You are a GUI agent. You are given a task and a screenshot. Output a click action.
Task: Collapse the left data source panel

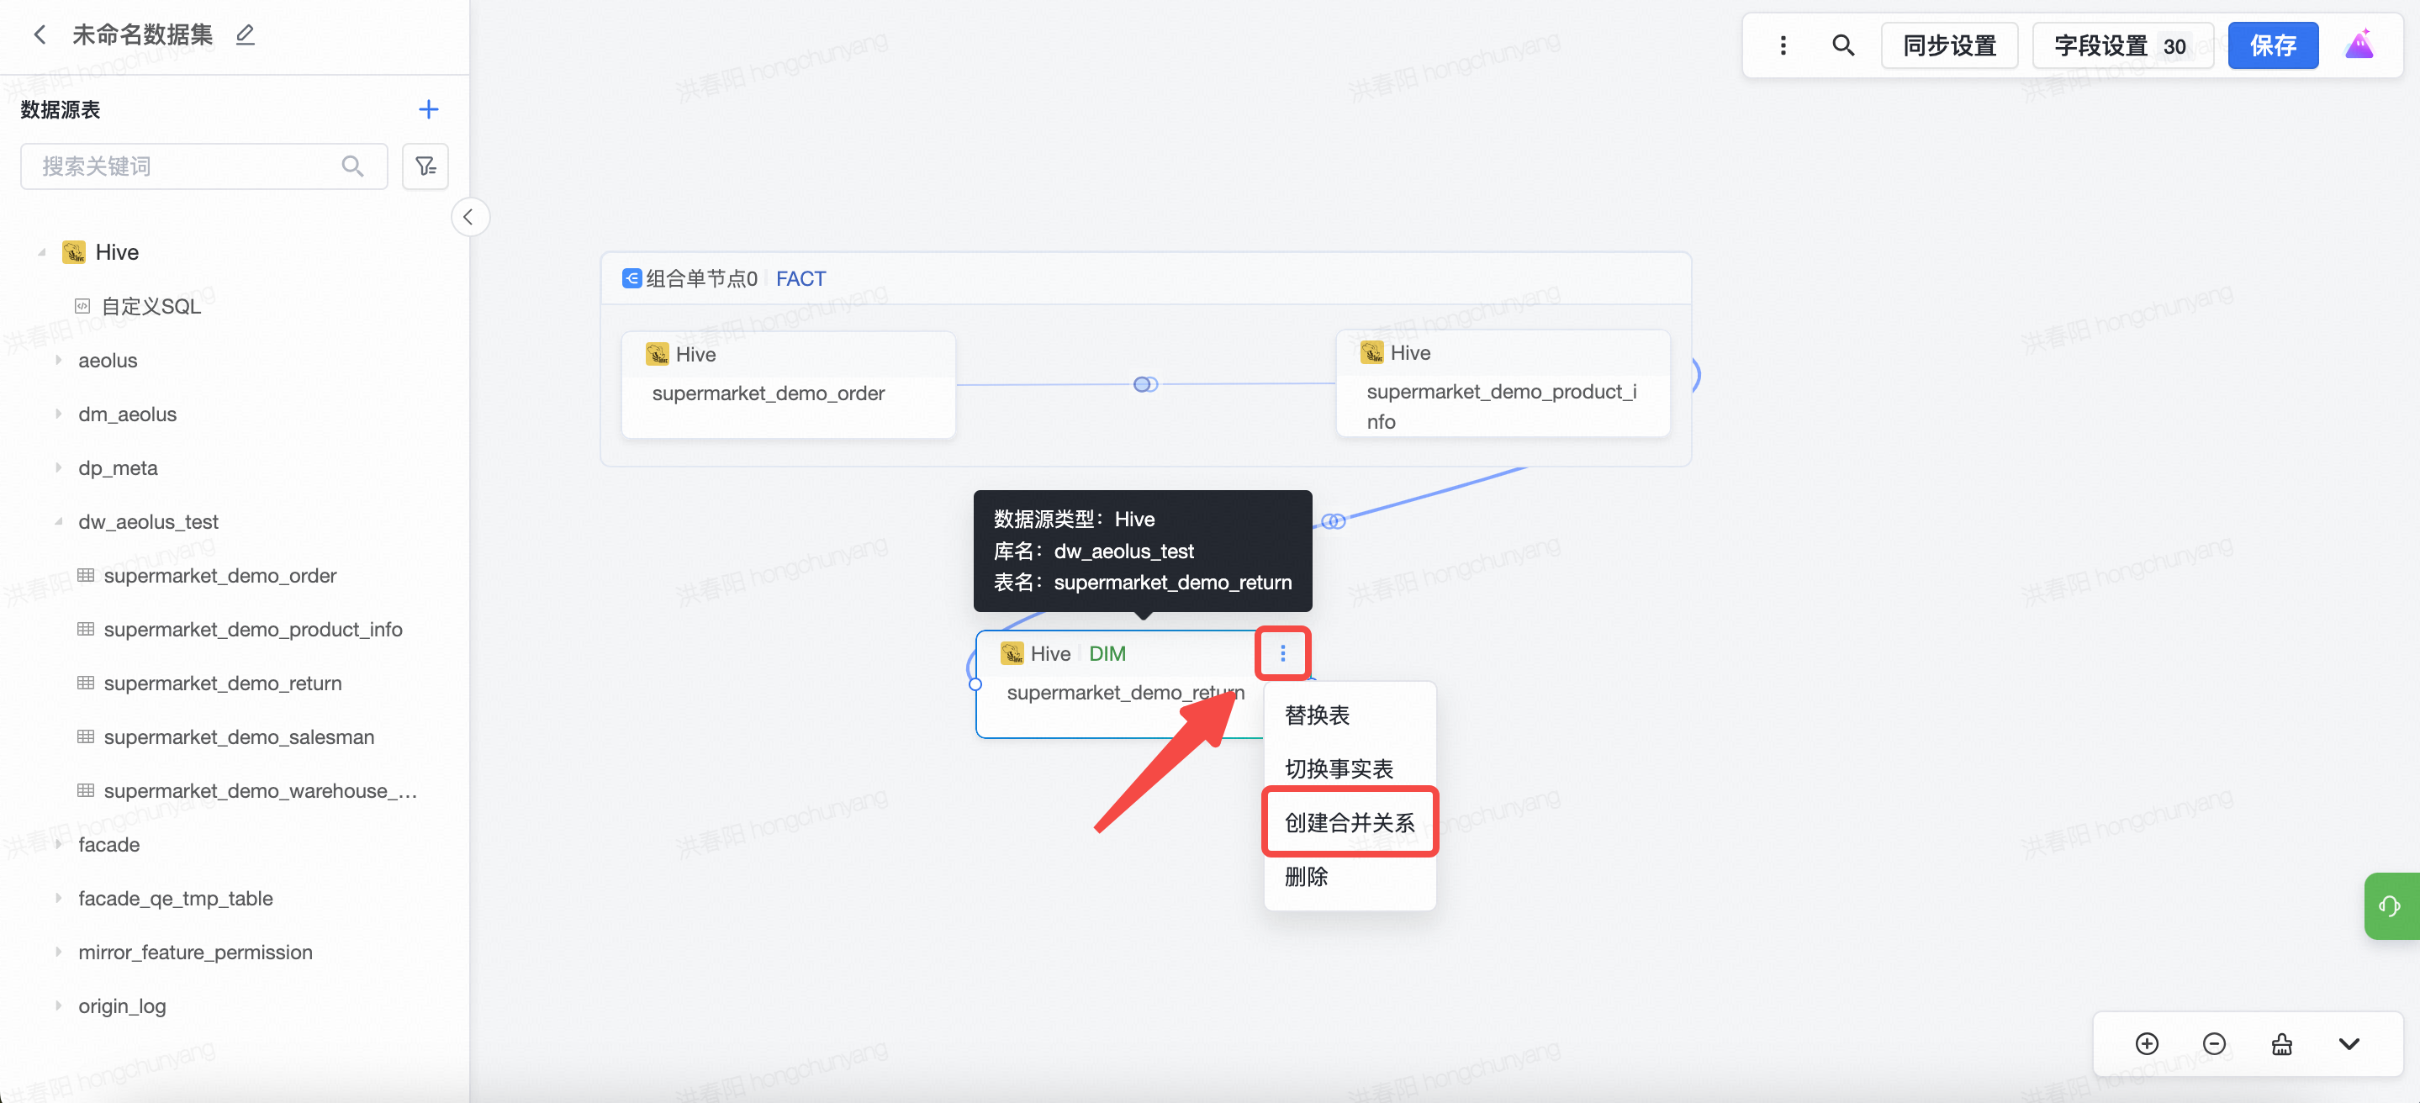469,217
